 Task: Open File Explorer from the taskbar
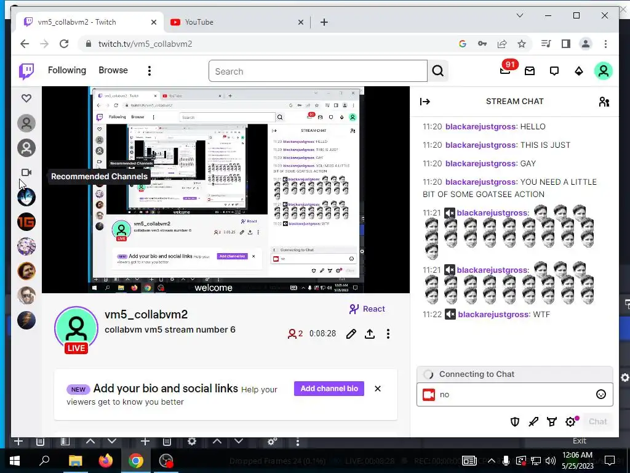pos(75,461)
